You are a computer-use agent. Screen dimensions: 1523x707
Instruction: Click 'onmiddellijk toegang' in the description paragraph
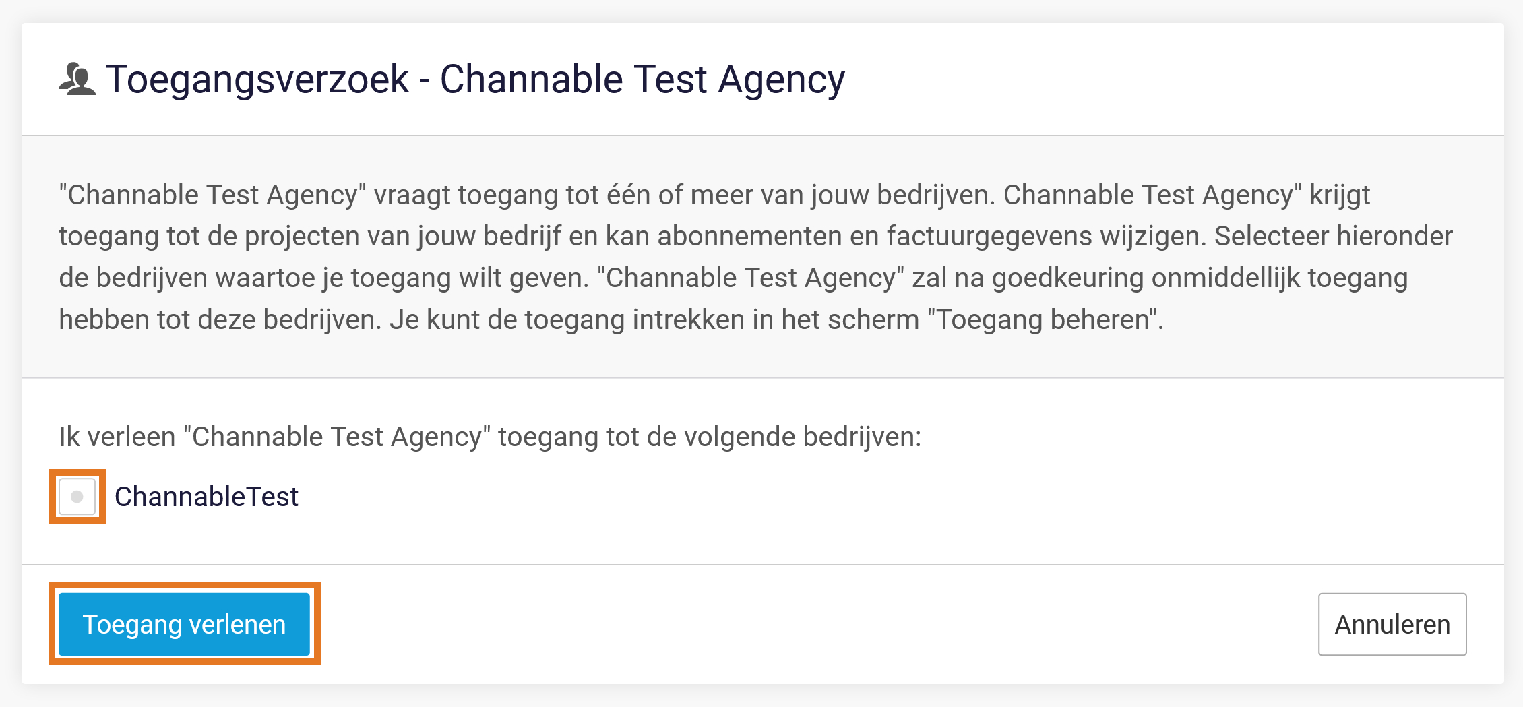point(1280,278)
